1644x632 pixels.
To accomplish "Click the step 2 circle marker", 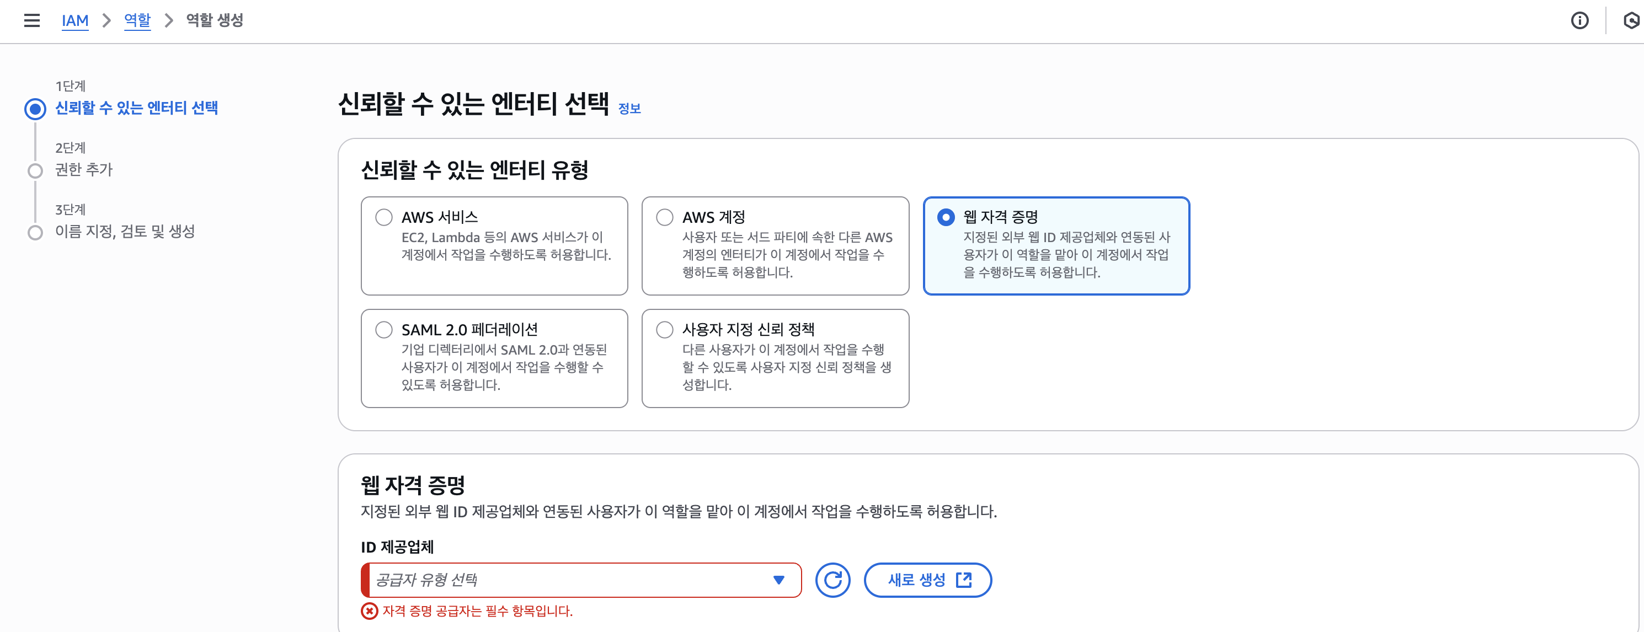I will [35, 170].
